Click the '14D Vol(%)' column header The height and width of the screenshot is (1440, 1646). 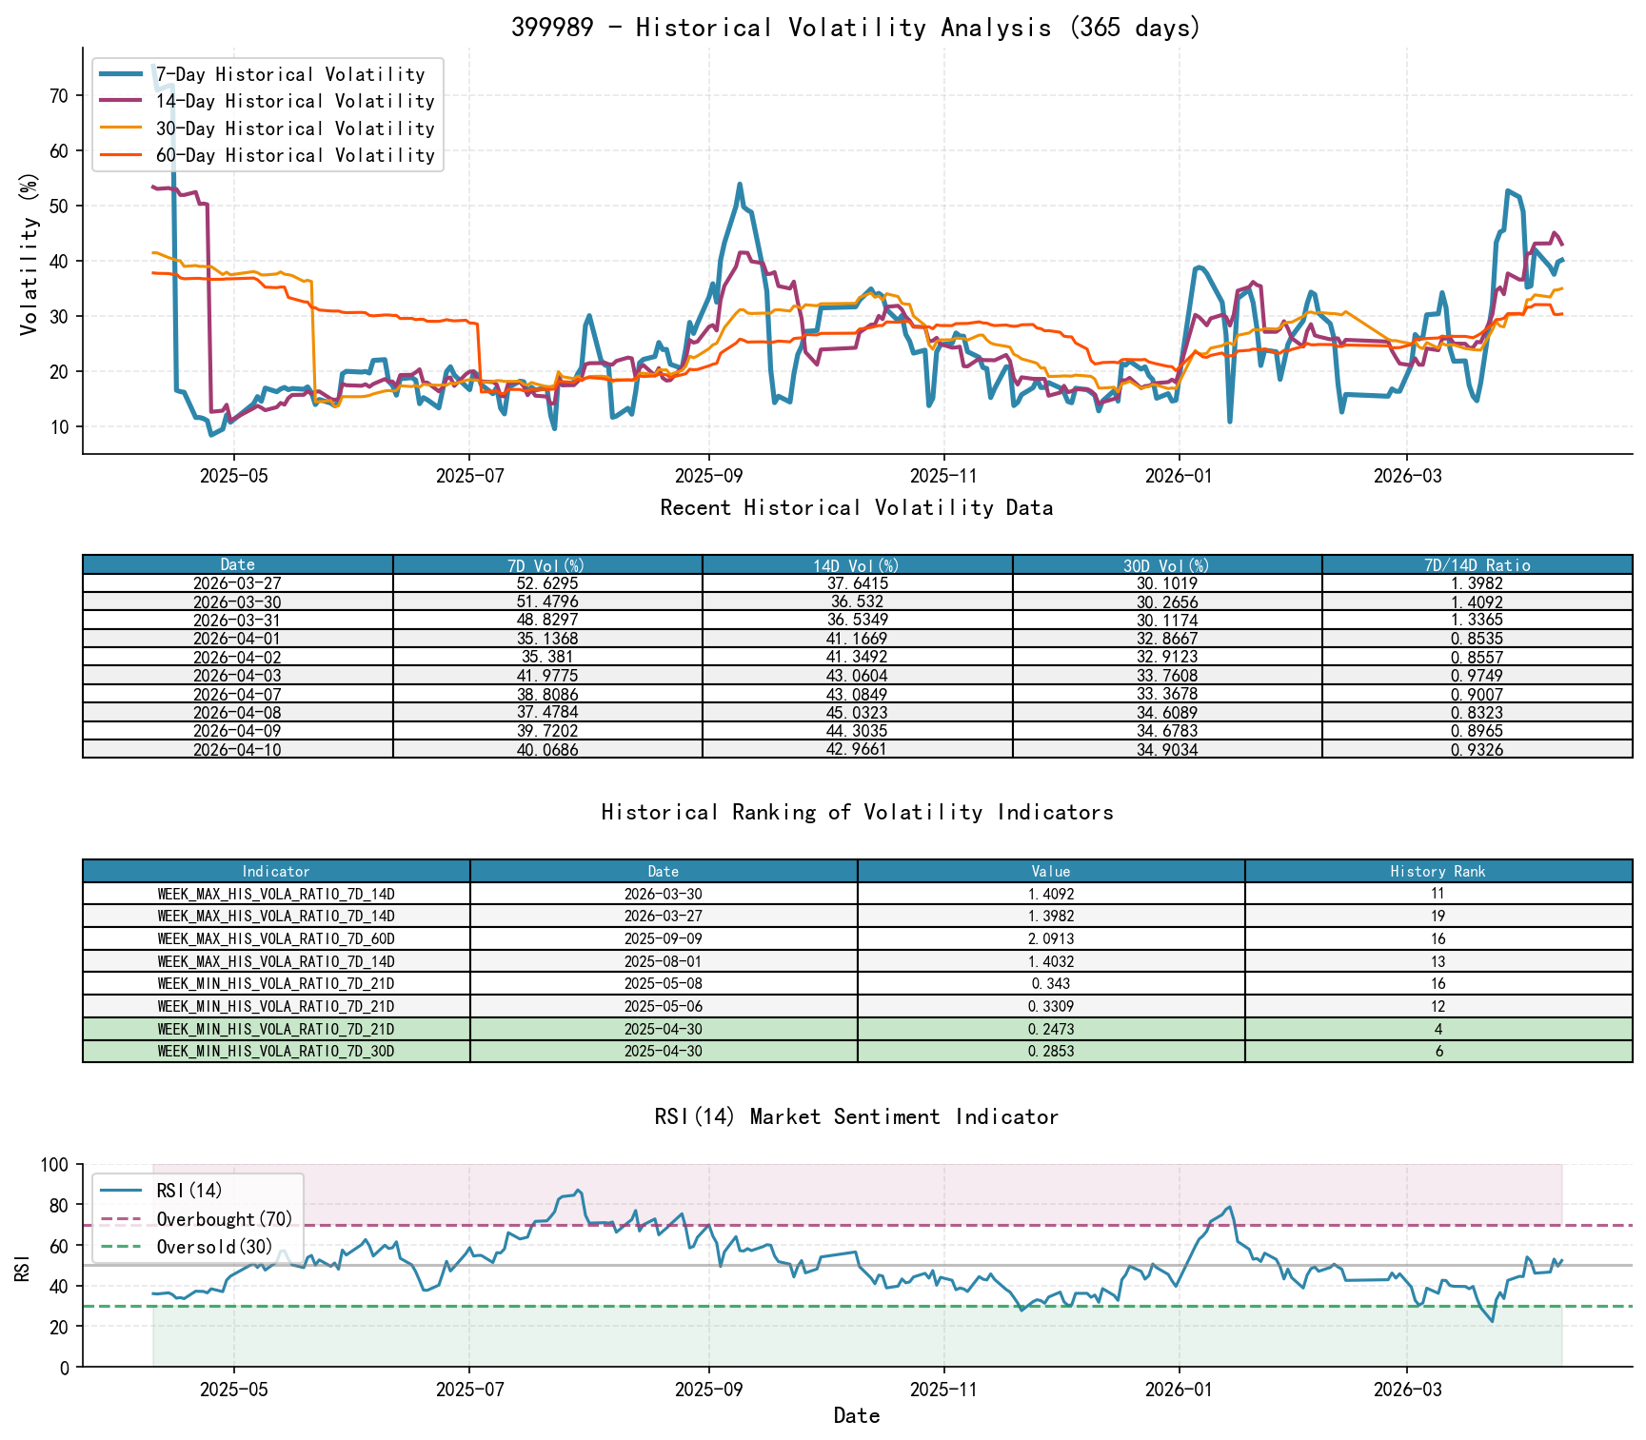click(x=858, y=564)
